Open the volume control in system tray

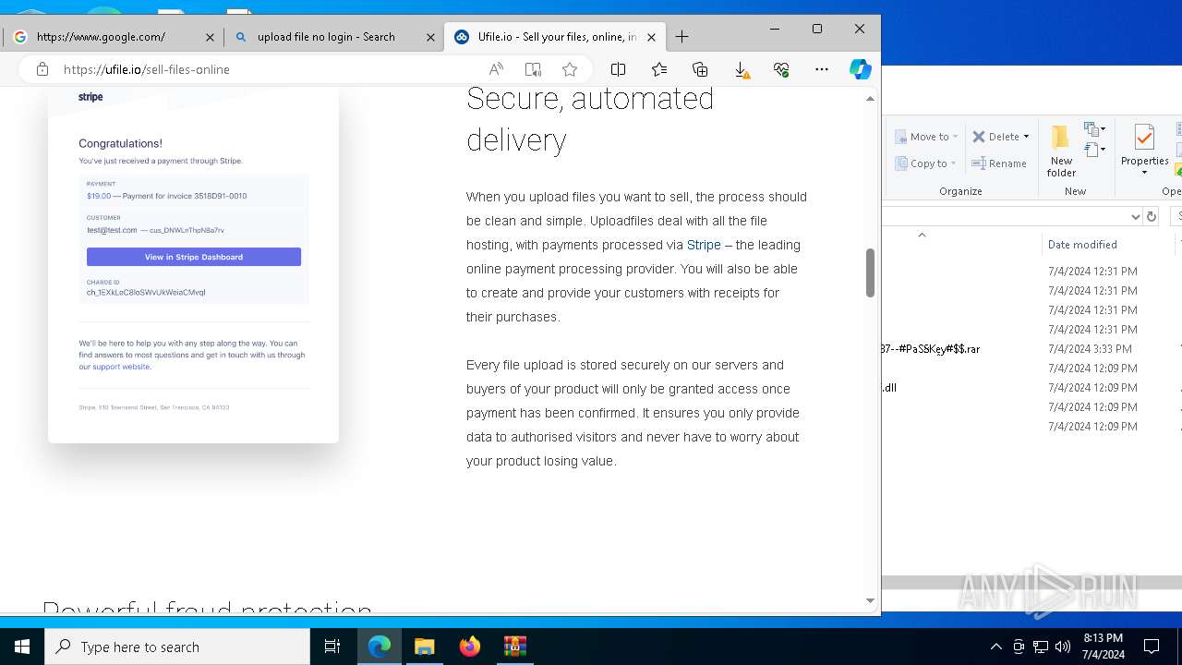1062,647
